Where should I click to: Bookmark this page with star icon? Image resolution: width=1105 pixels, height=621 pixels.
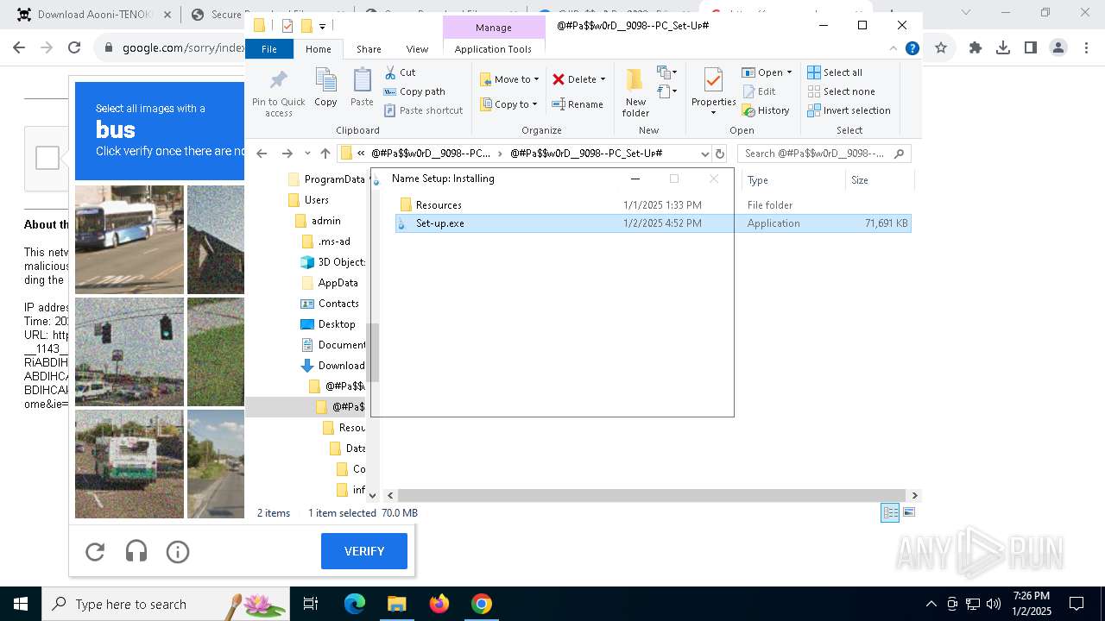[x=941, y=48]
